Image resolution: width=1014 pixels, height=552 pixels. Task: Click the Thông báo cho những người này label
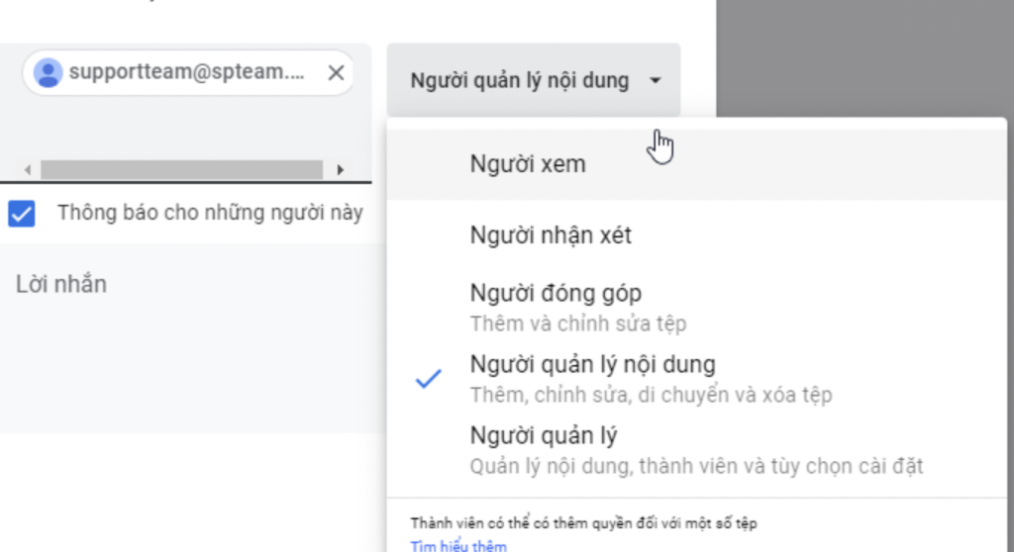[210, 213]
